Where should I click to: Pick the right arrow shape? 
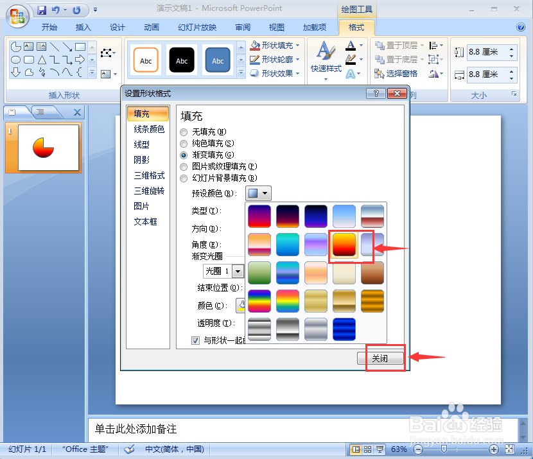(80, 60)
